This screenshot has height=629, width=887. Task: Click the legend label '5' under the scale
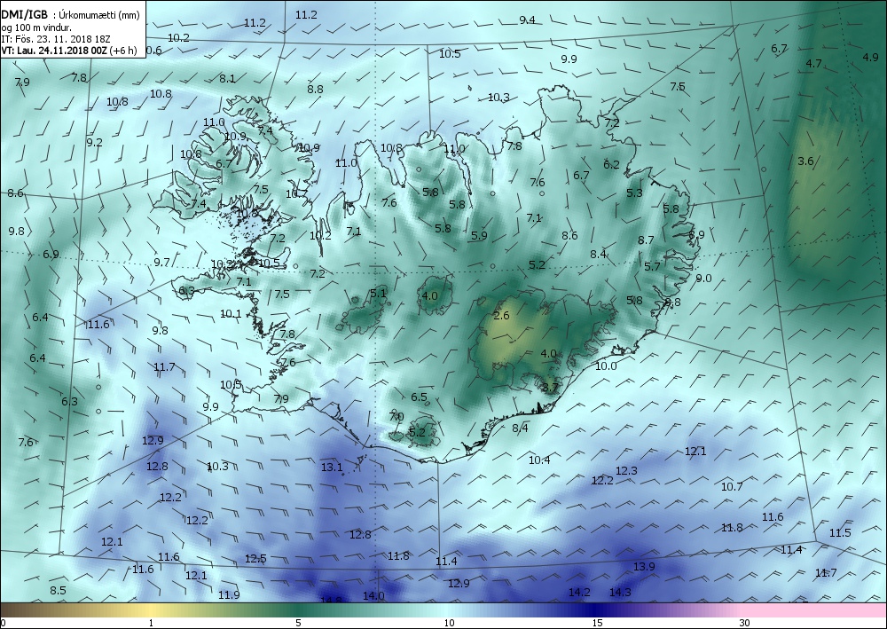299,624
